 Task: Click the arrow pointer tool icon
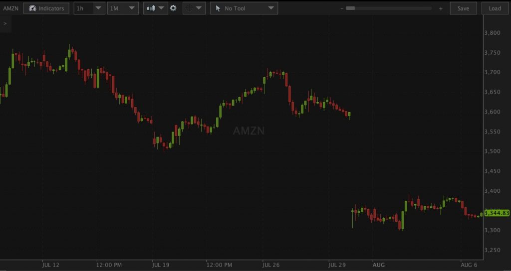tap(218, 8)
